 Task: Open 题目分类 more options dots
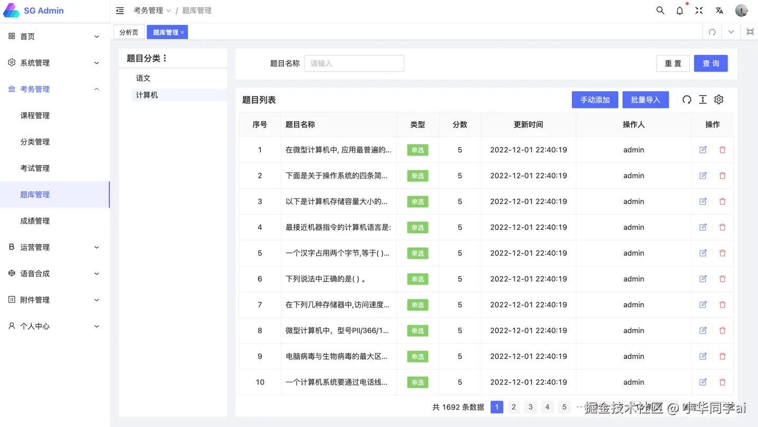click(165, 59)
